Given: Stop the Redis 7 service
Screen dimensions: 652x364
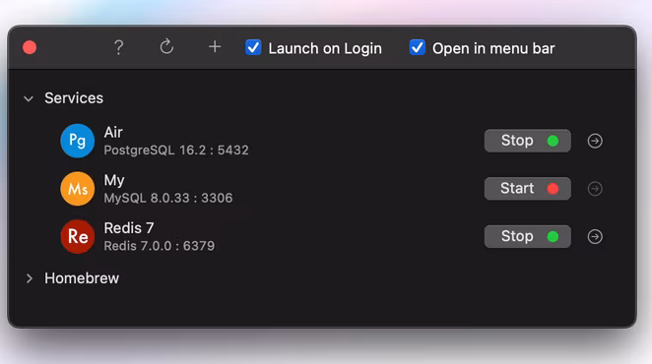Looking at the screenshot, I should click(527, 236).
